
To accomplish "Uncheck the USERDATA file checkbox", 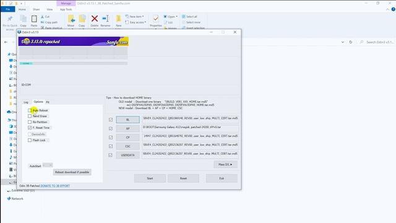I will tap(111, 155).
